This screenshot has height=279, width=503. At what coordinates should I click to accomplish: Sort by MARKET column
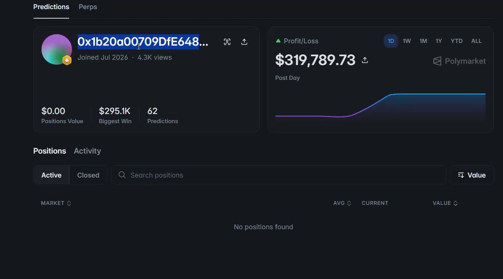click(x=56, y=203)
